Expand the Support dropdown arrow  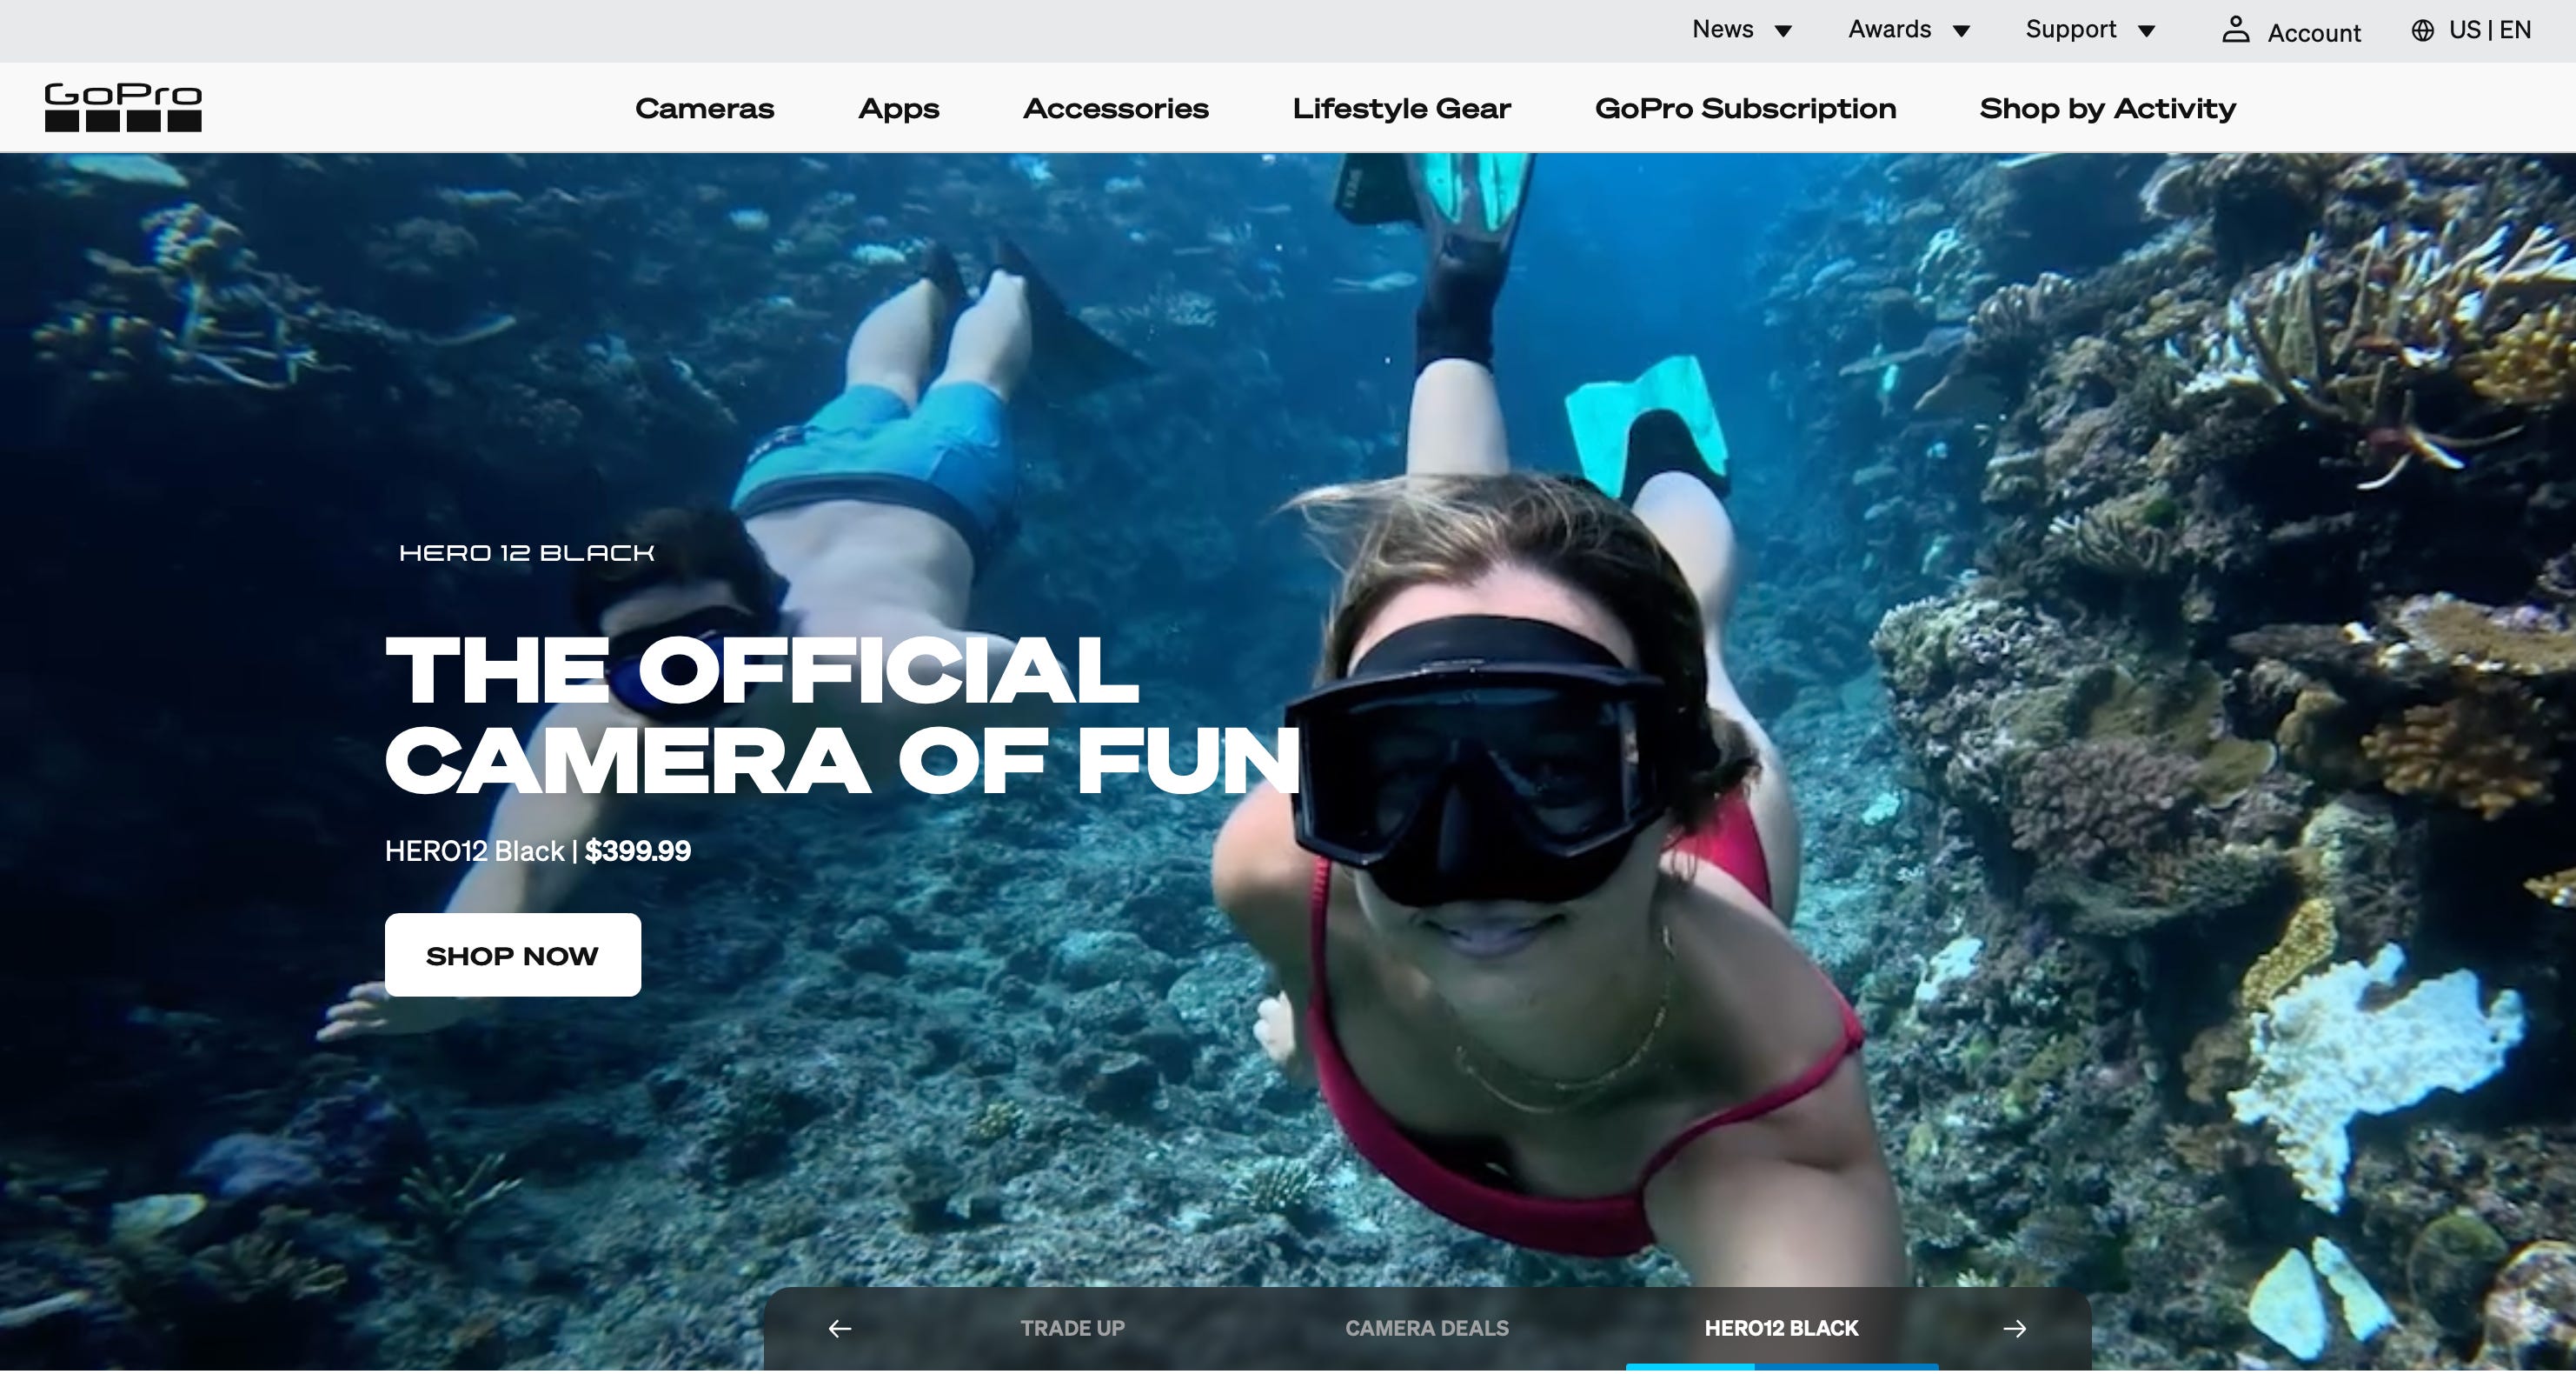(2146, 31)
